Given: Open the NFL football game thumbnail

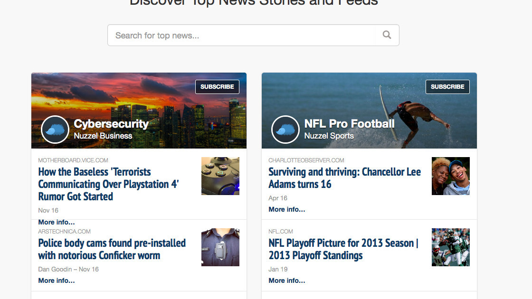Looking at the screenshot, I should pyautogui.click(x=451, y=247).
